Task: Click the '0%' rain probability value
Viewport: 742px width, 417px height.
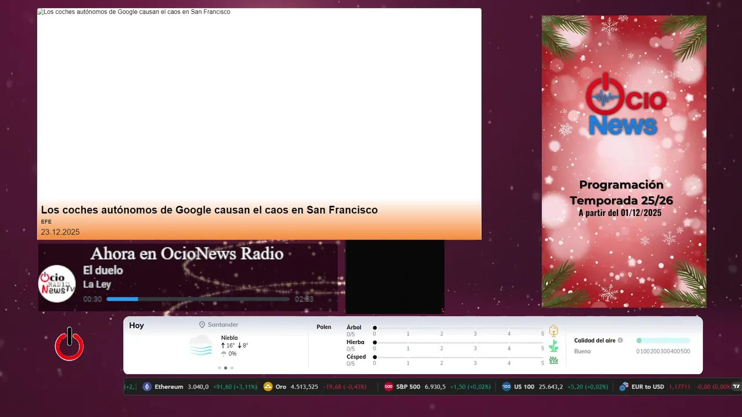Action: (x=232, y=354)
